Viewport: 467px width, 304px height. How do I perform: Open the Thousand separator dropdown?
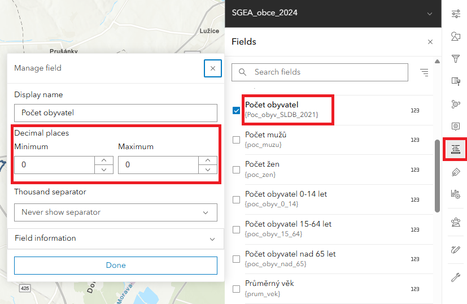(115, 212)
